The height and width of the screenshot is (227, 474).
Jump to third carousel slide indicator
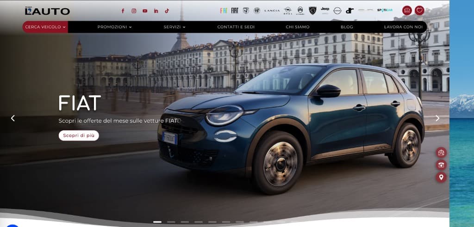pos(185,222)
